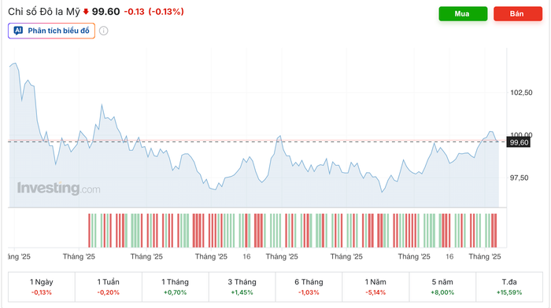The height and width of the screenshot is (308, 551).
Task: Click the 97,50 price axis label
Action: [519, 178]
